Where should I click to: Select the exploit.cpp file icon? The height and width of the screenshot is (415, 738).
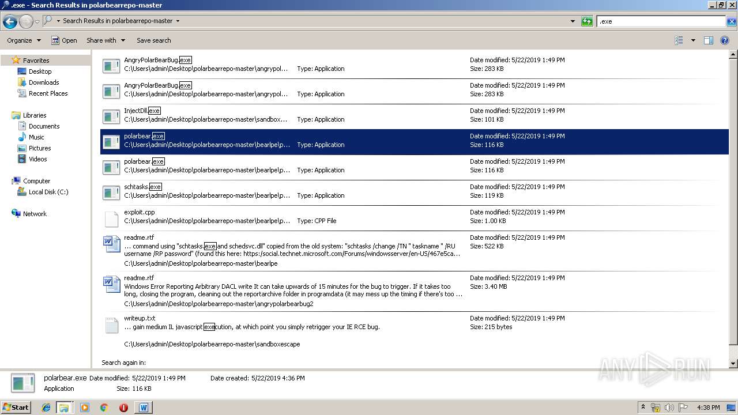[111, 219]
